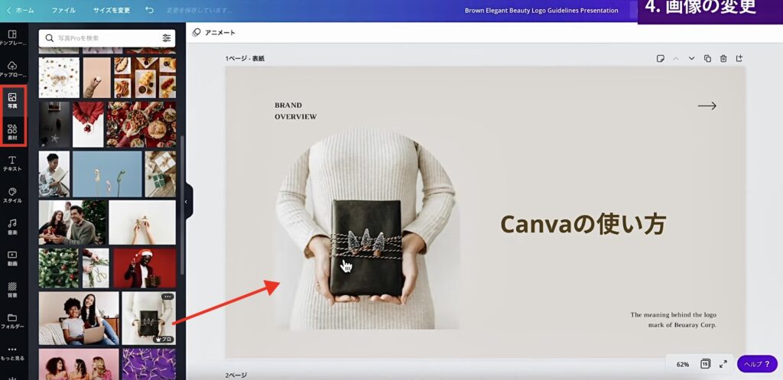Viewport: 783px width, 380px height.
Task: Select the Christmas tree closeup thumbnail
Action: (59, 268)
